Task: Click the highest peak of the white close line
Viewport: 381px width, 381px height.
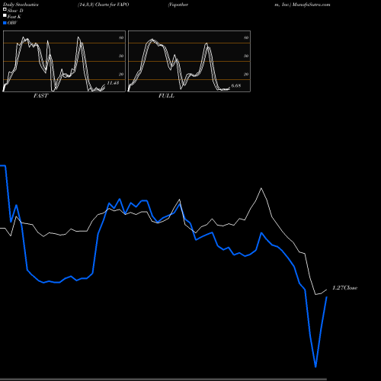Action: 261,188
